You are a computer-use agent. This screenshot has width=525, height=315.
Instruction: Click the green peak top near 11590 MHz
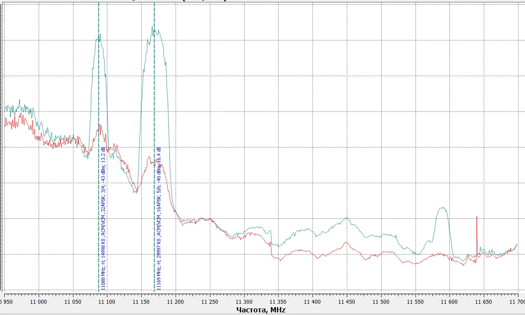coord(442,208)
